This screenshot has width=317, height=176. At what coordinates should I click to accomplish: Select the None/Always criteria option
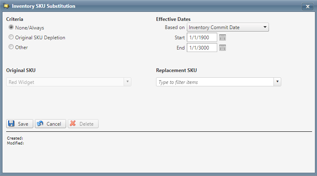[x=11, y=27]
